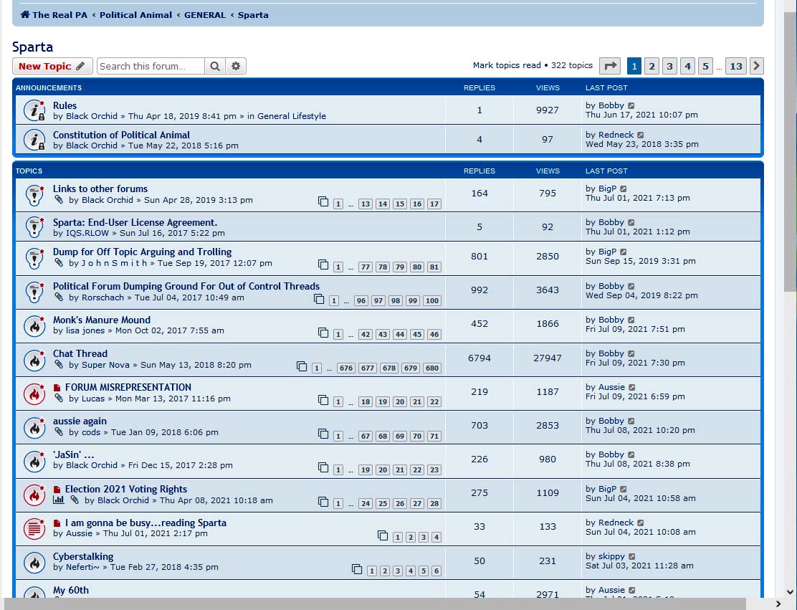Click the Election 2021 Voting Rights poll icon
797x610 pixels.
[58, 500]
